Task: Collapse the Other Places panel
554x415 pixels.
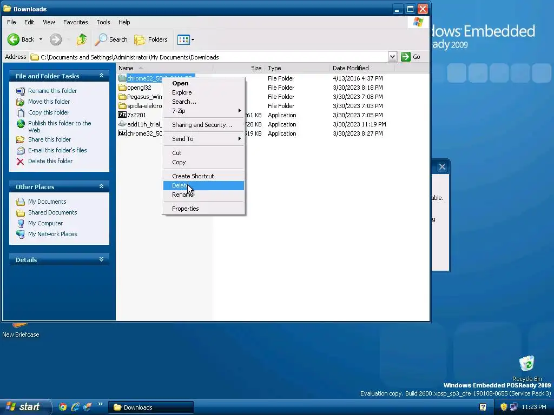Action: (101, 186)
